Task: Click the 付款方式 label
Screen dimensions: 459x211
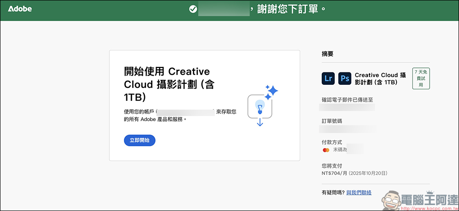Action: (332, 142)
